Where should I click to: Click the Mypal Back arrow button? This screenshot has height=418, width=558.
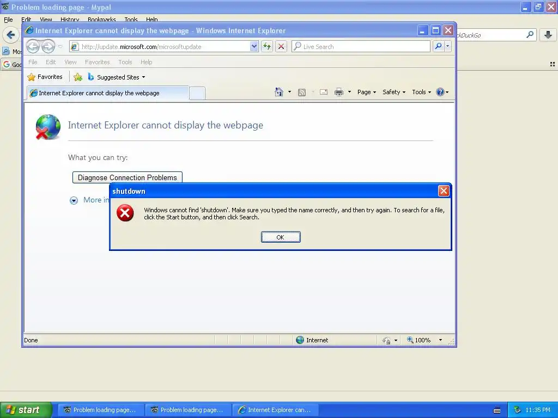point(11,35)
